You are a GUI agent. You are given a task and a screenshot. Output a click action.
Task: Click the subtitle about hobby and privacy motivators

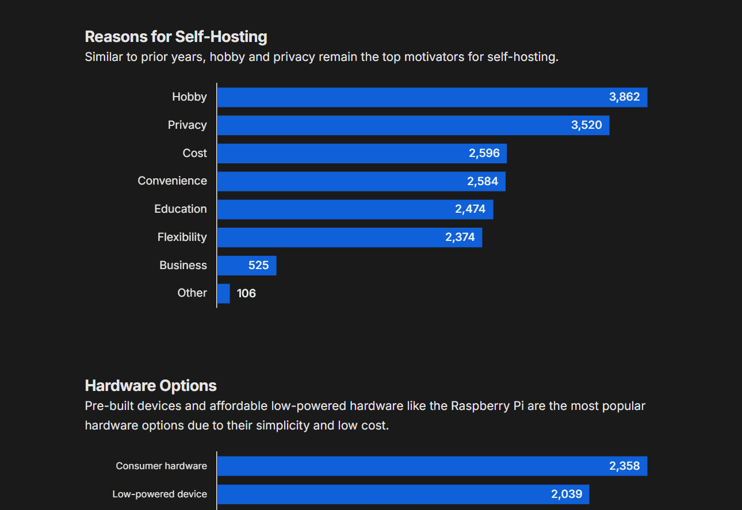click(322, 57)
